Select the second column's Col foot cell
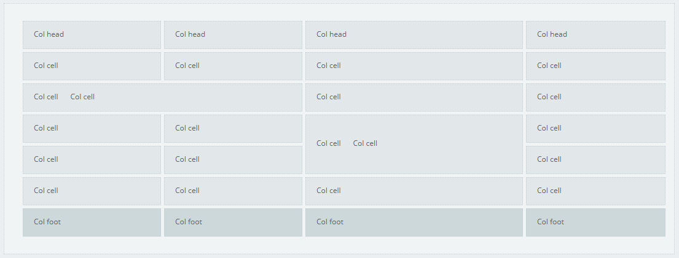The width and height of the screenshot is (679, 258). tap(233, 222)
